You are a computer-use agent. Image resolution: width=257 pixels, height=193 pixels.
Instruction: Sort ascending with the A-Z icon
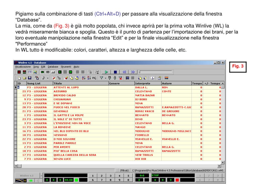click(x=84, y=78)
